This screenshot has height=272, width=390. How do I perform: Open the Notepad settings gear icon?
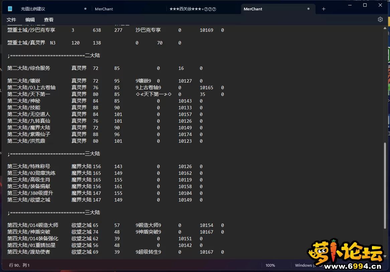(x=380, y=19)
